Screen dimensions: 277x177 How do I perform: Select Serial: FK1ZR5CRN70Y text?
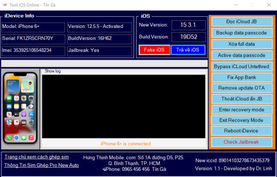(28, 38)
